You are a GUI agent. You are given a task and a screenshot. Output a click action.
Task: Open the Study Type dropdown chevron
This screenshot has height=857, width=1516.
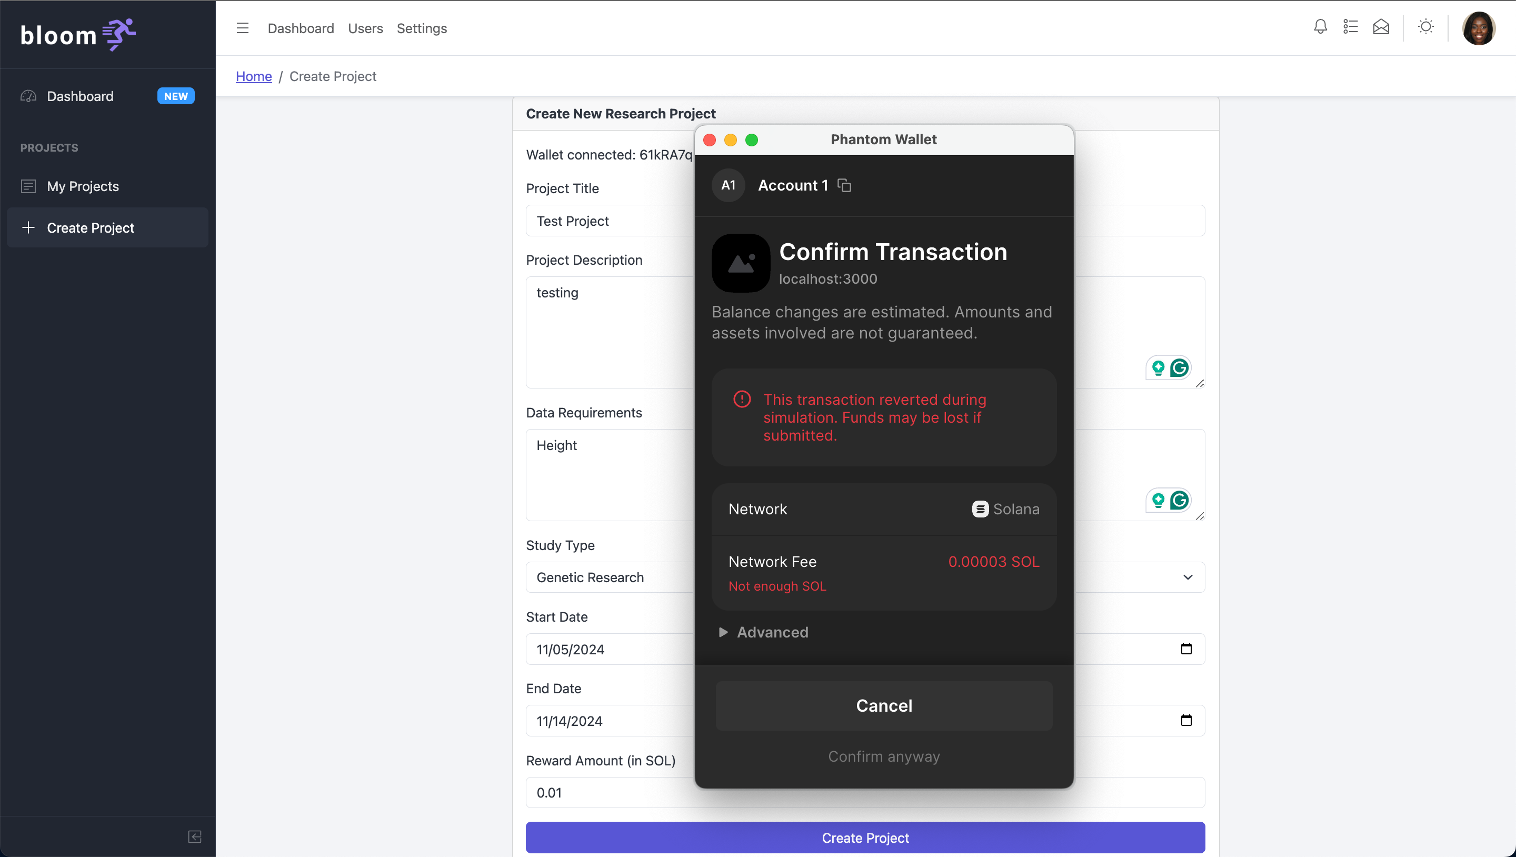[1188, 577]
